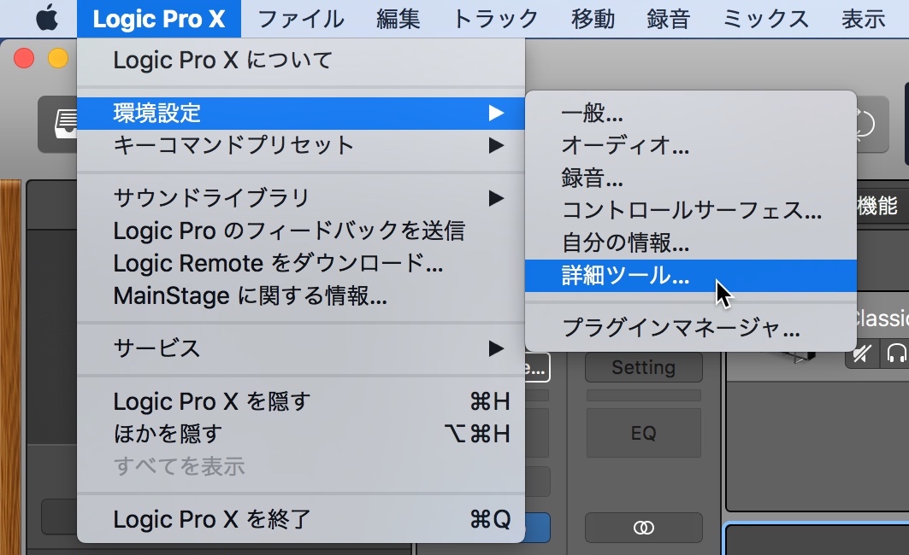Open オーディオ… preferences
The width and height of the screenshot is (909, 555).
[691, 145]
